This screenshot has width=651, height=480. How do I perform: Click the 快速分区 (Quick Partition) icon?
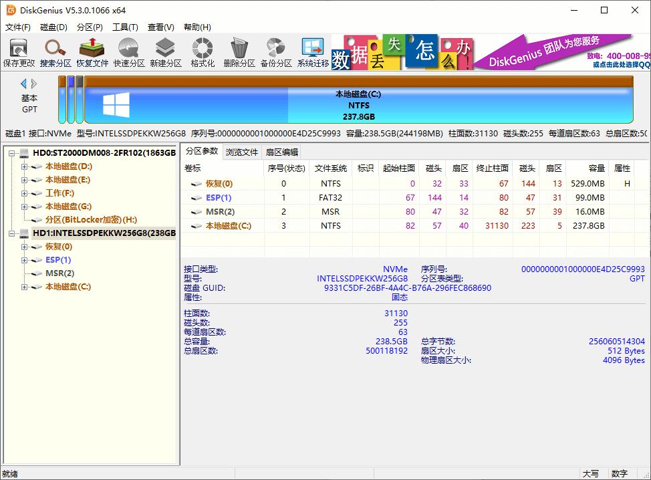click(x=128, y=52)
